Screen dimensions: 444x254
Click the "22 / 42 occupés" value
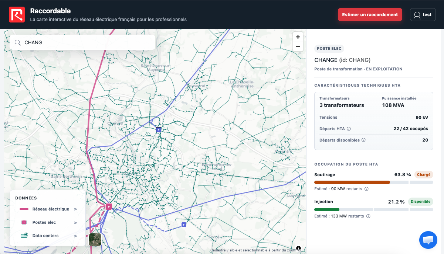[x=411, y=129]
